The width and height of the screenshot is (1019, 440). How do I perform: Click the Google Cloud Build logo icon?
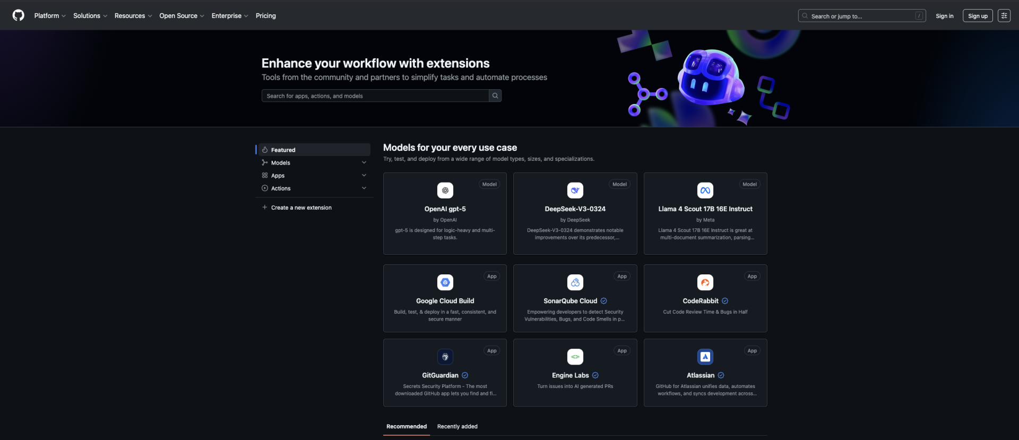click(445, 282)
